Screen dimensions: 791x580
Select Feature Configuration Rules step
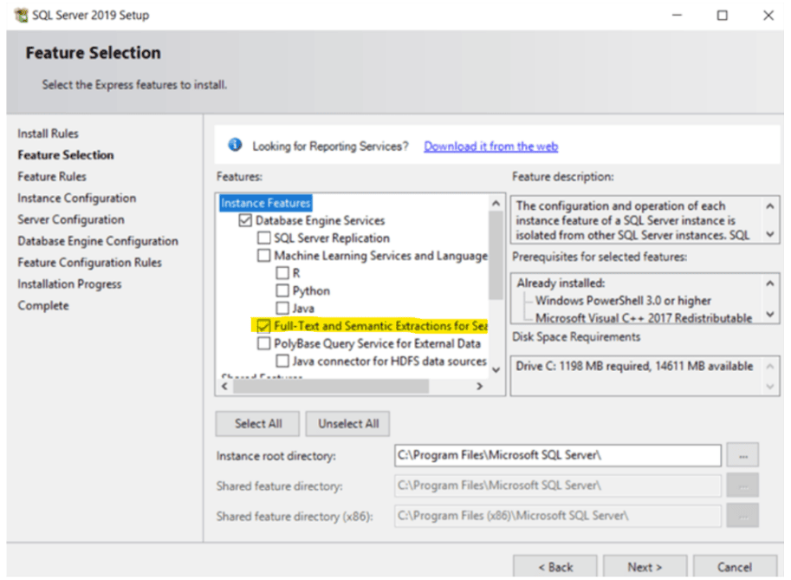[x=90, y=263]
